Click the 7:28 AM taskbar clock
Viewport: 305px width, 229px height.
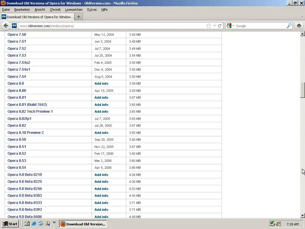pos(292,224)
